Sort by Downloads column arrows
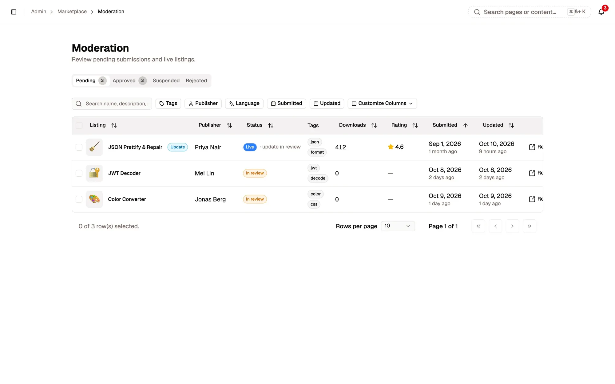Screen dimensions: 615x384 pos(374,125)
